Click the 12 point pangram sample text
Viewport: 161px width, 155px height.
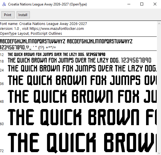pos(57,55)
